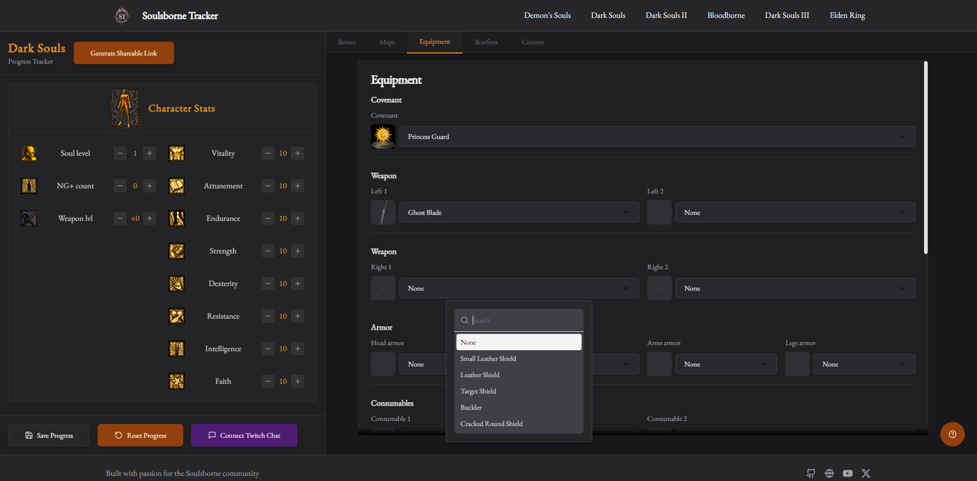Click the Soul level humanity face icon

29,153
